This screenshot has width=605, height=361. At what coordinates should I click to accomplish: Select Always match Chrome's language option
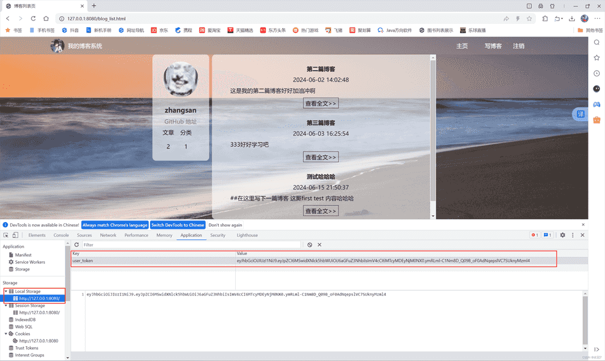pyautogui.click(x=115, y=225)
